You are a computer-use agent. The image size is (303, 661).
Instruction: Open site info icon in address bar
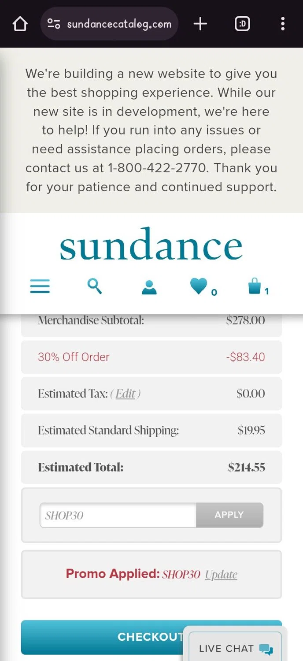(x=54, y=24)
